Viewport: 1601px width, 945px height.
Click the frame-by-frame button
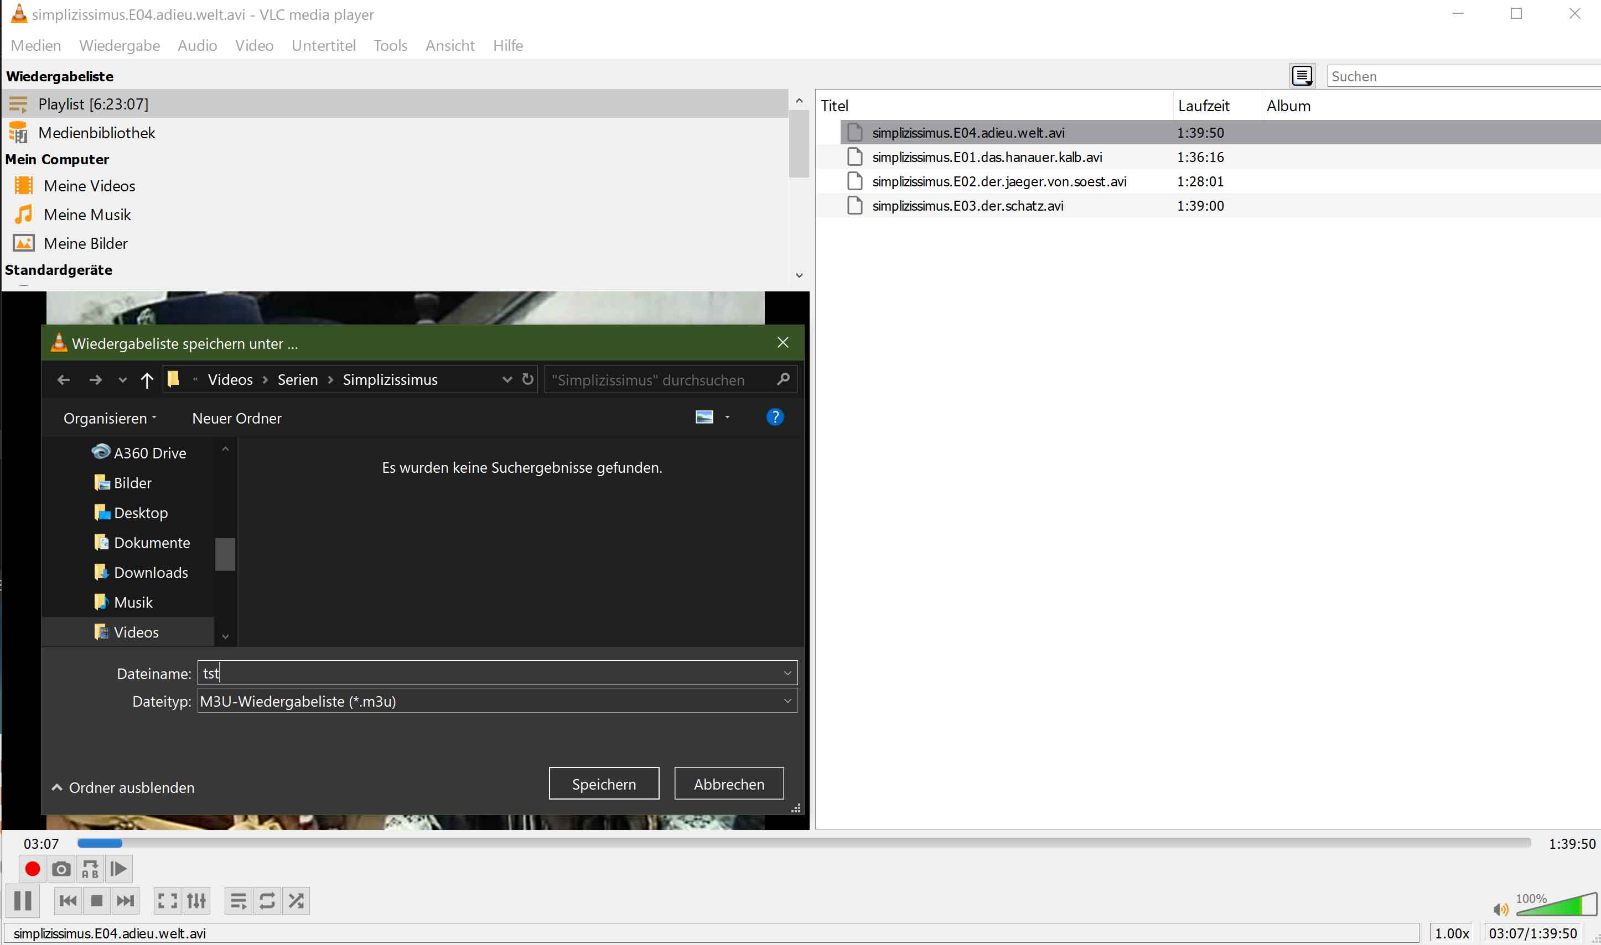(118, 869)
